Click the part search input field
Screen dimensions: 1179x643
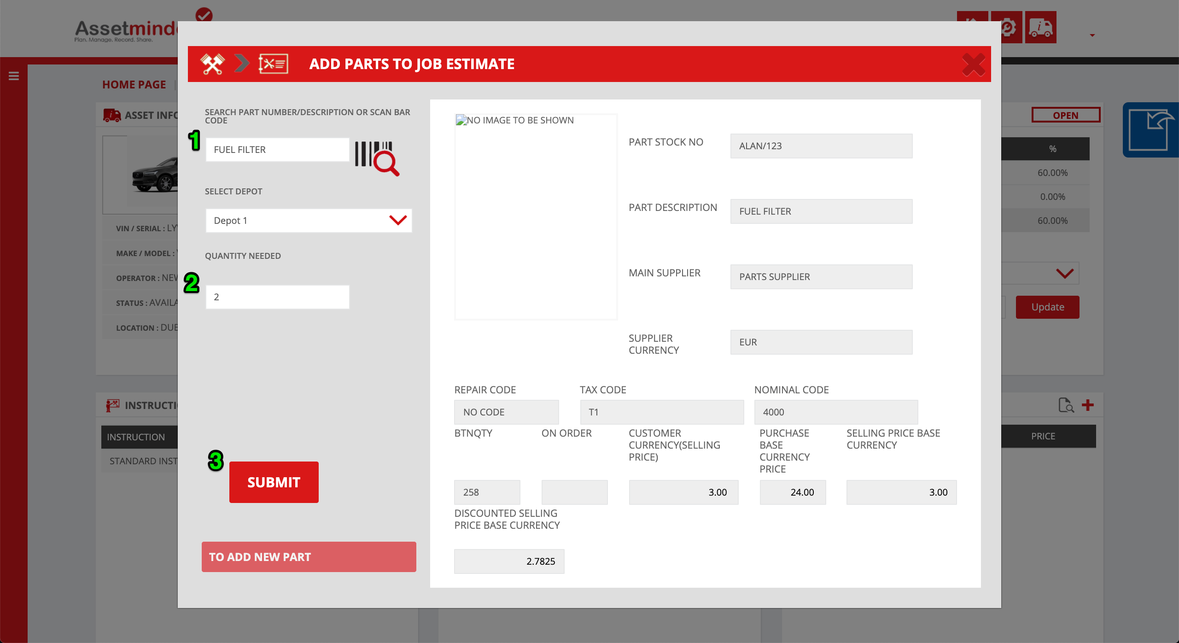[x=277, y=150]
